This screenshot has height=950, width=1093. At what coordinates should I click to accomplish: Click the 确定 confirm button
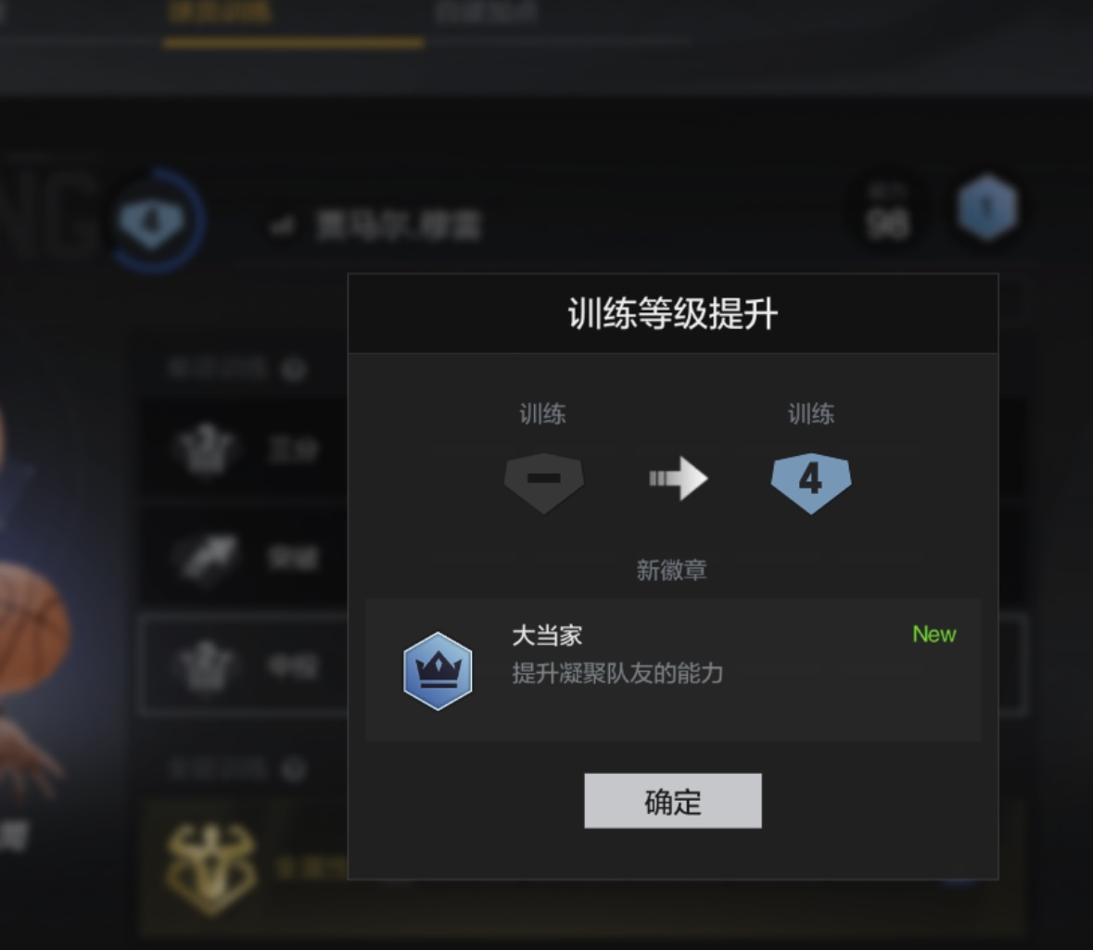[x=673, y=801]
